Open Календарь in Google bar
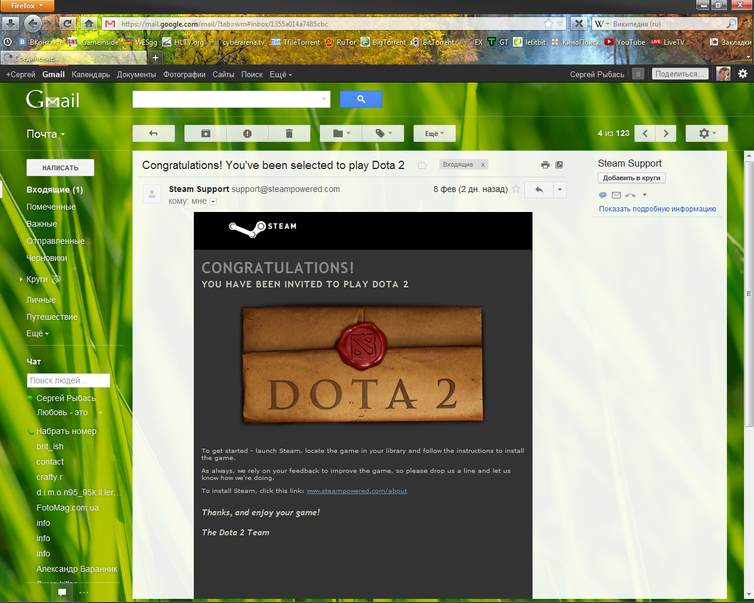 (91, 74)
